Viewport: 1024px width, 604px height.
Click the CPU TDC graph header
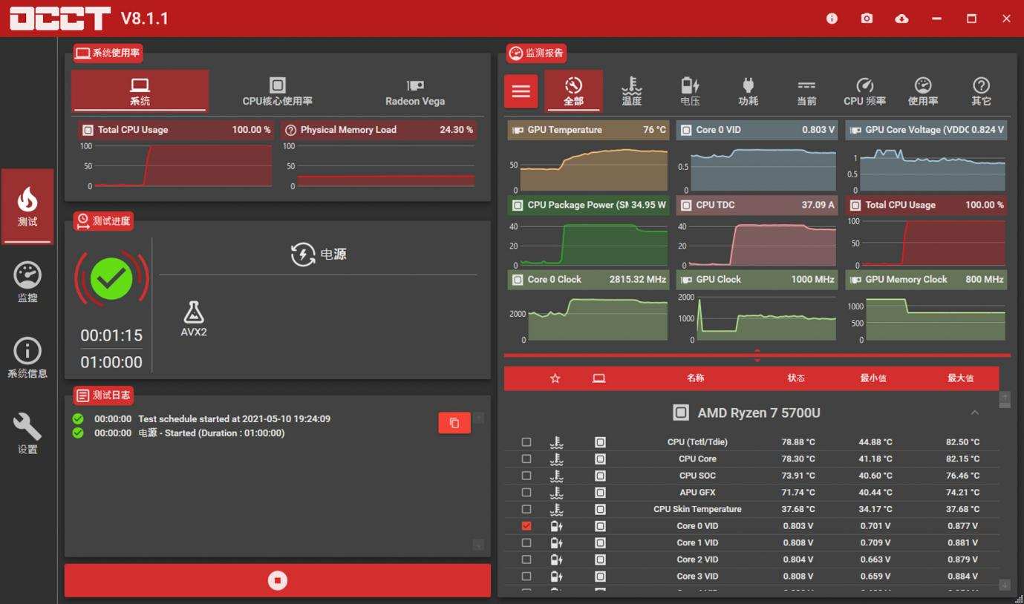[x=757, y=205]
